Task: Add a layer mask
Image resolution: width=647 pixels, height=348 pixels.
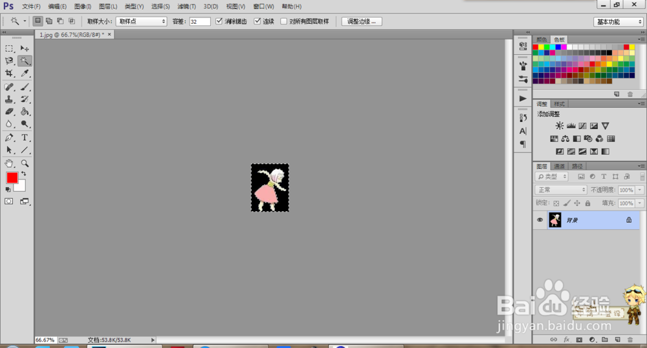Action: 579,340
